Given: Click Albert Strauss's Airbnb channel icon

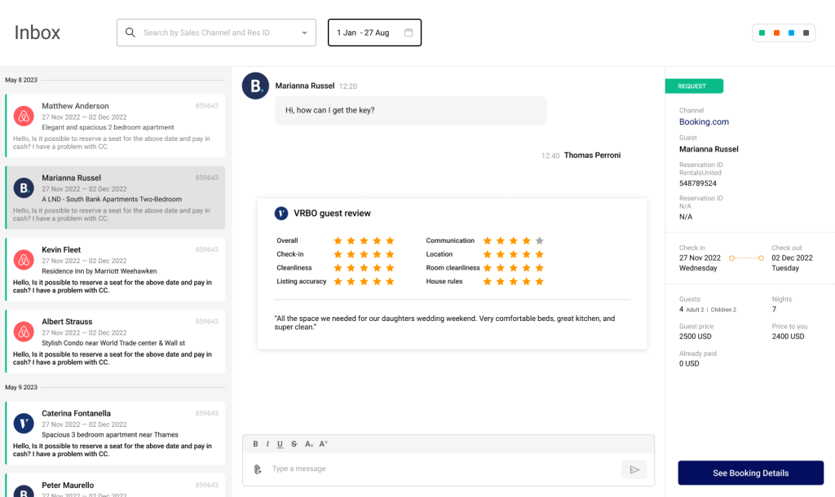Looking at the screenshot, I should point(24,332).
